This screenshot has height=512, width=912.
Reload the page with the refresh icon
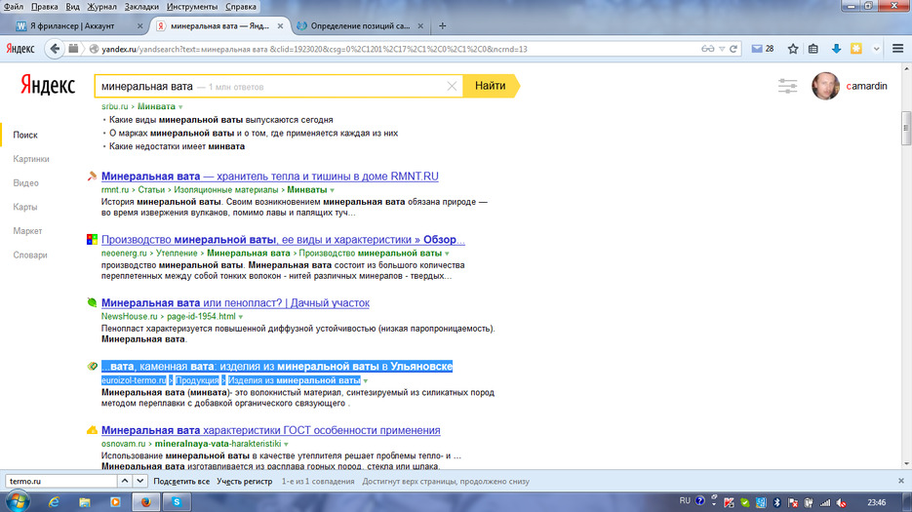(x=734, y=49)
